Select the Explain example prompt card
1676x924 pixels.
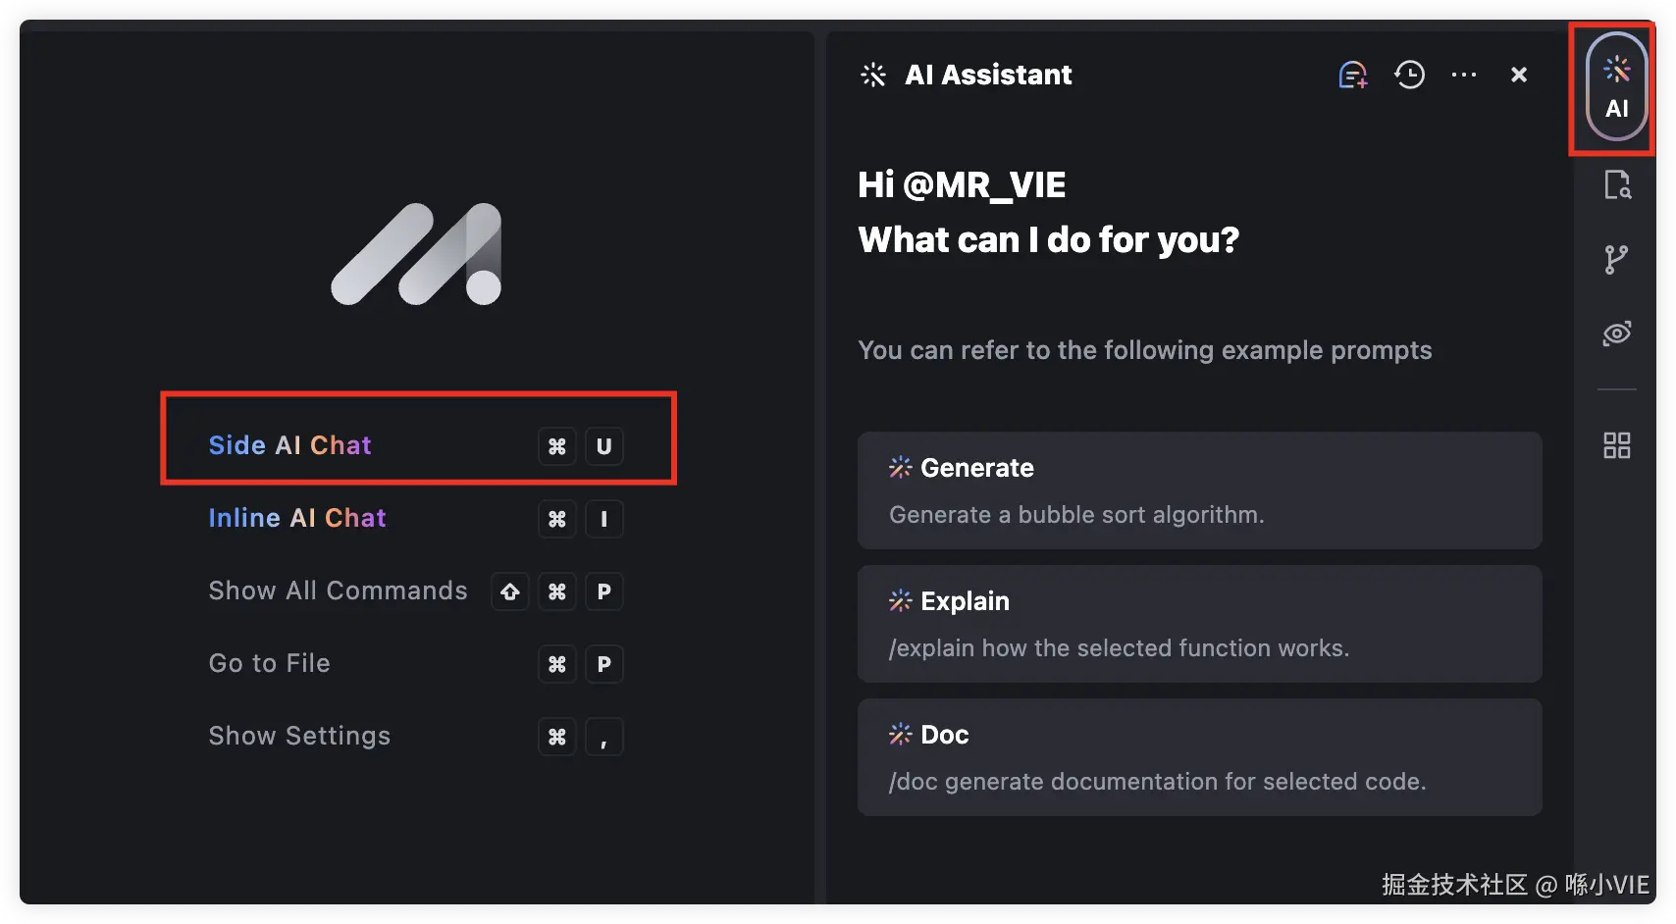1199,624
